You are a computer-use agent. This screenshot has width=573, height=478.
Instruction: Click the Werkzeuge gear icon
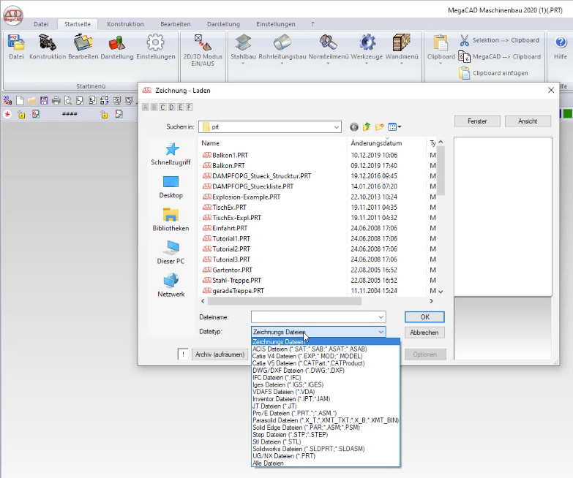367,43
